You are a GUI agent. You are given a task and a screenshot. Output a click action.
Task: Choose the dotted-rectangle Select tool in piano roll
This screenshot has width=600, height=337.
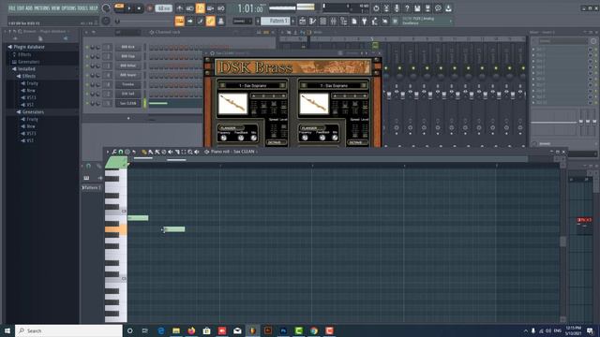[x=184, y=152]
